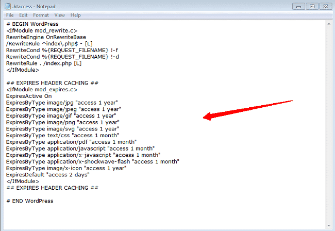Close the .htaccess Notepad window
This screenshot has width=335, height=231.
click(x=325, y=6)
